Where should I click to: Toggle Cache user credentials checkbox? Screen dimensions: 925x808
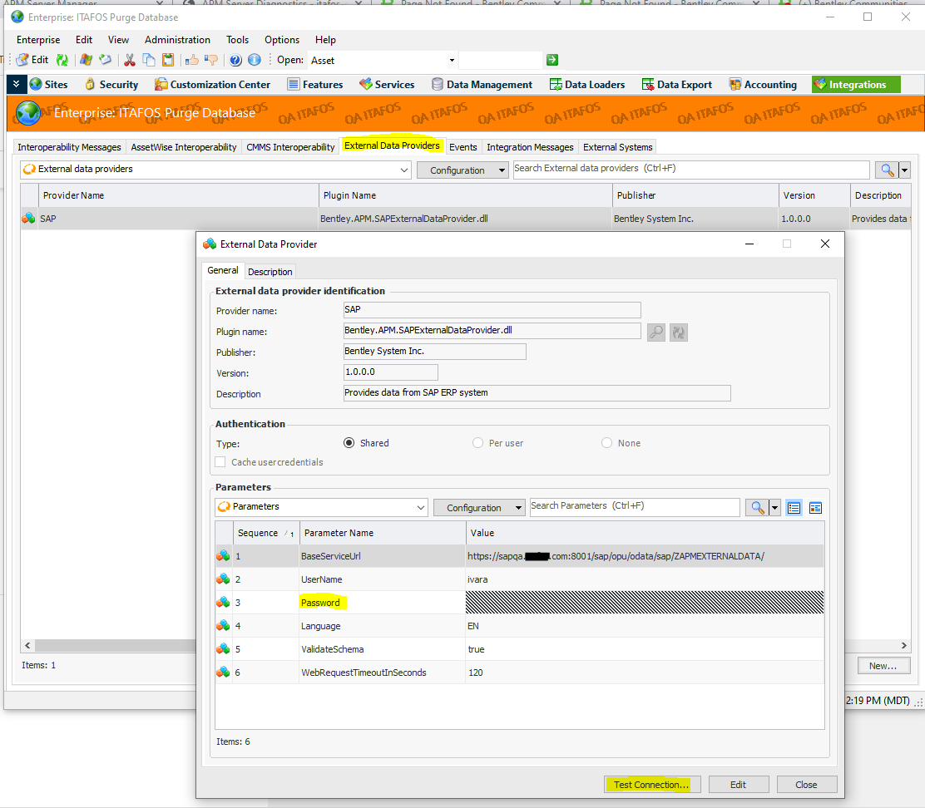coord(220,462)
